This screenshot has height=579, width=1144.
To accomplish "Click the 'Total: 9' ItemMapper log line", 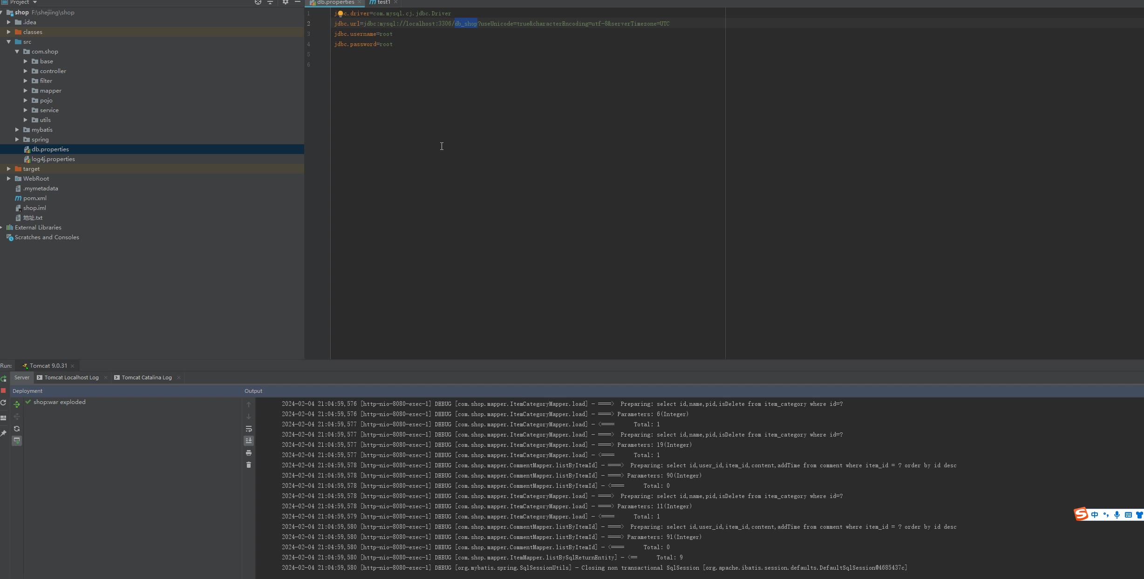I will [482, 557].
